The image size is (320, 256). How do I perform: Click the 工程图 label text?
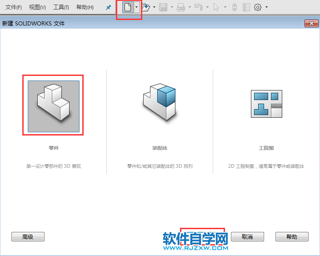(x=266, y=148)
